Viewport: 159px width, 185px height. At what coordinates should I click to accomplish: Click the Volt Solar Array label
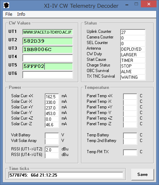24,141
